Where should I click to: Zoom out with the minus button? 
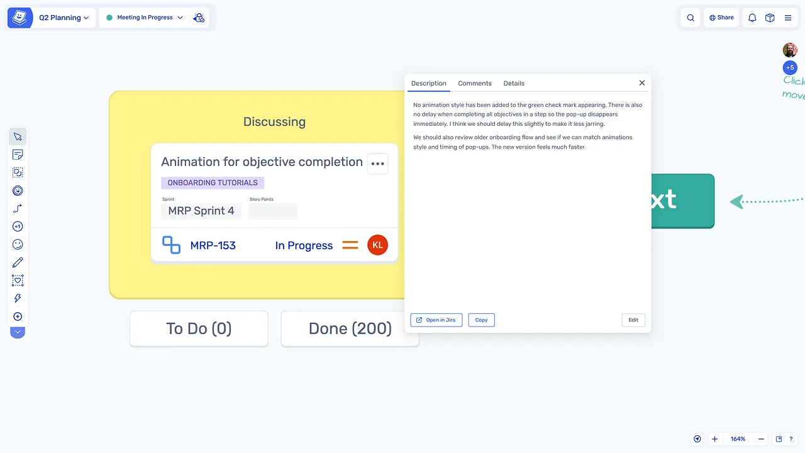coord(761,439)
